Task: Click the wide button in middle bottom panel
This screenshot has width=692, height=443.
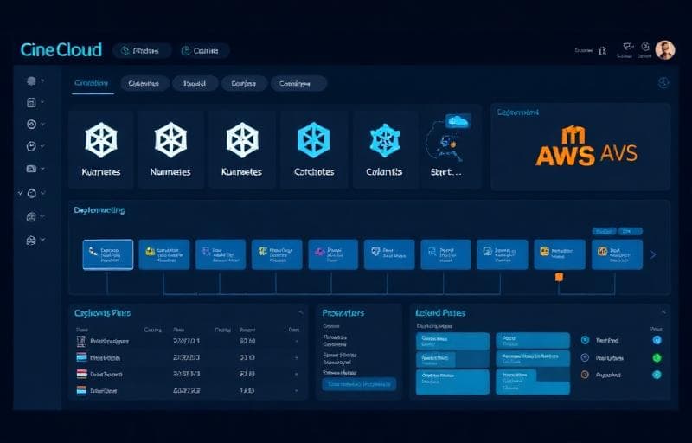Action: click(x=359, y=384)
